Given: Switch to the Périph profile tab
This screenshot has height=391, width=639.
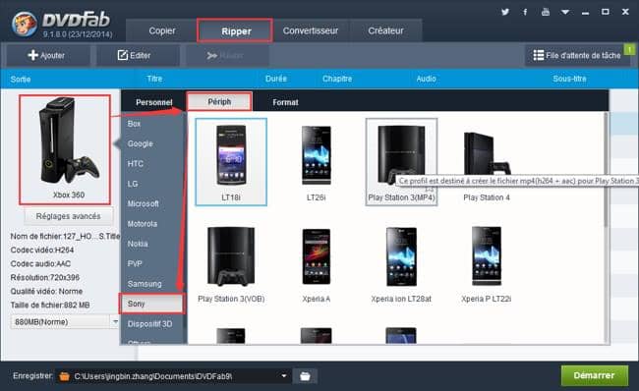Looking at the screenshot, I should [x=219, y=101].
